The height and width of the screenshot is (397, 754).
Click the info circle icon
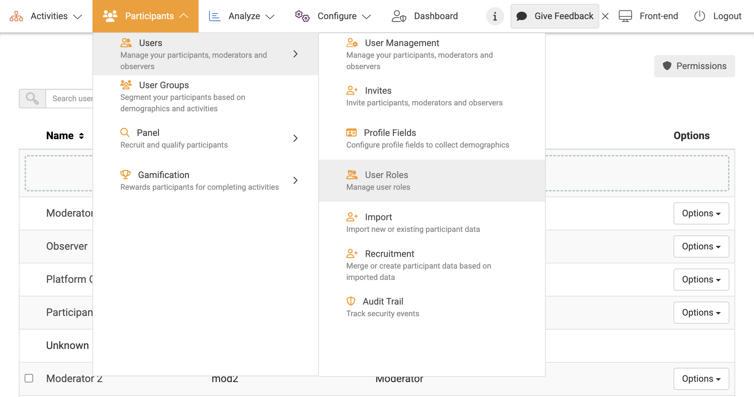click(x=494, y=16)
